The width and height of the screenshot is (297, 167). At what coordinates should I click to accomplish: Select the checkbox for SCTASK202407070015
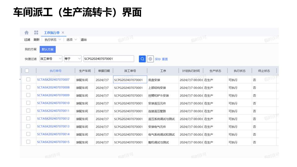click(x=28, y=142)
